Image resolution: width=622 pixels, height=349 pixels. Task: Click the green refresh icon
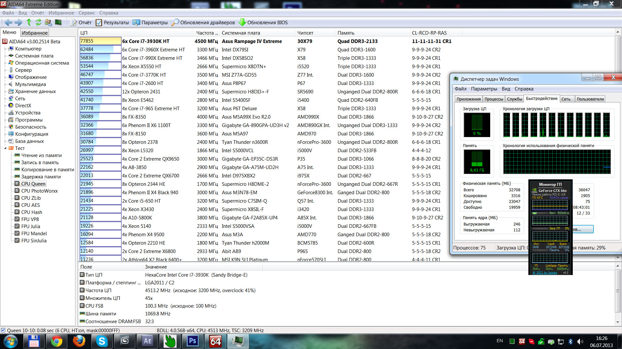tap(39, 22)
